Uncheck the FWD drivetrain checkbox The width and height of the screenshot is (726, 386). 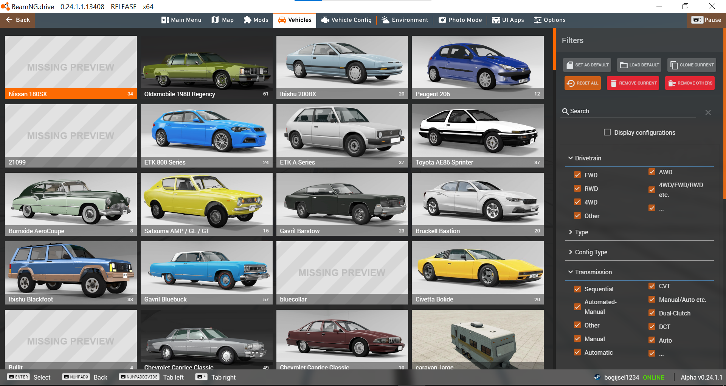pos(577,175)
